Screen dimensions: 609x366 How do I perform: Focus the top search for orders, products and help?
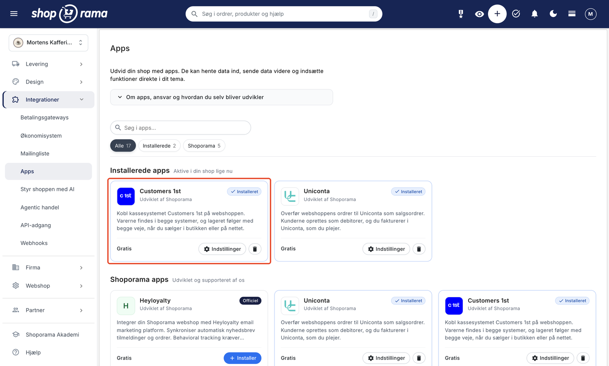point(284,14)
